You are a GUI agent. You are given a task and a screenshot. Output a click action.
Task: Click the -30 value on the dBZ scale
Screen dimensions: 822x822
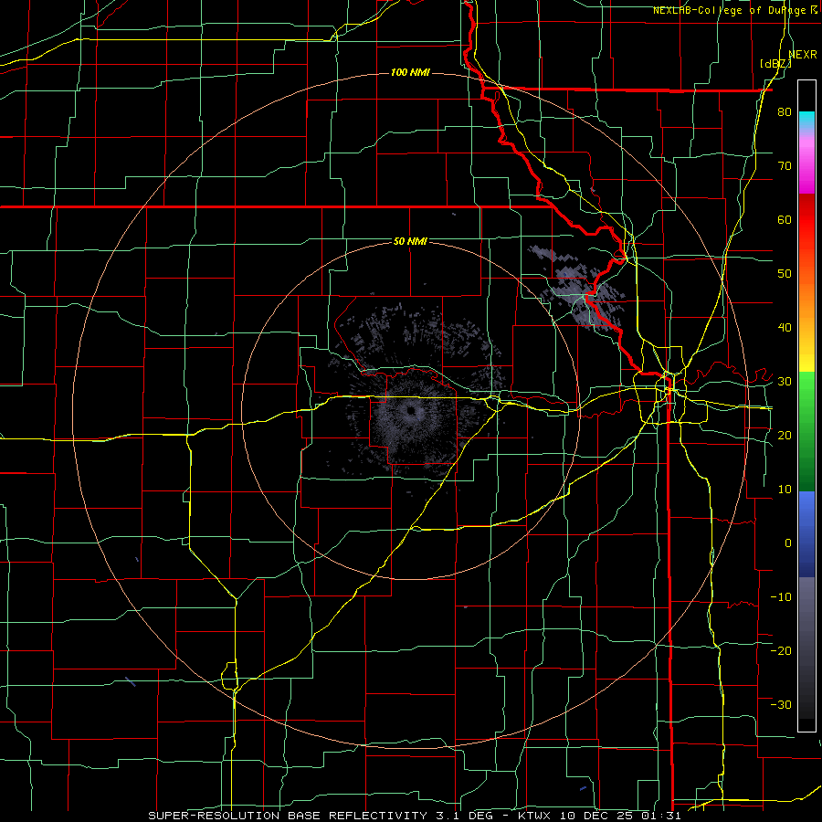pyautogui.click(x=781, y=704)
